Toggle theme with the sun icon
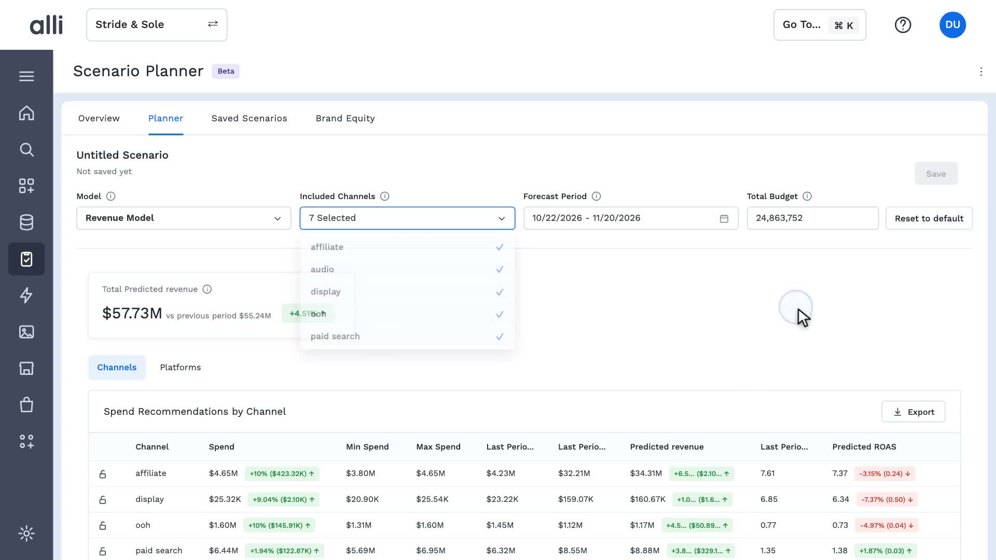 point(26,534)
